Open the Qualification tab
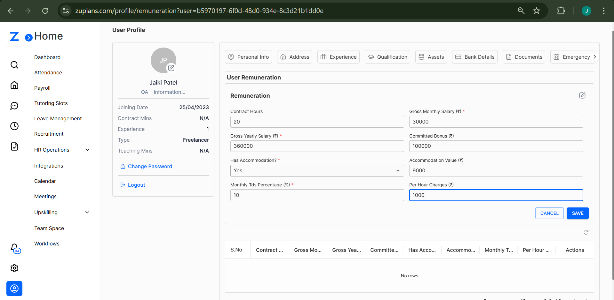Image resolution: width=614 pixels, height=300 pixels. 387,56
